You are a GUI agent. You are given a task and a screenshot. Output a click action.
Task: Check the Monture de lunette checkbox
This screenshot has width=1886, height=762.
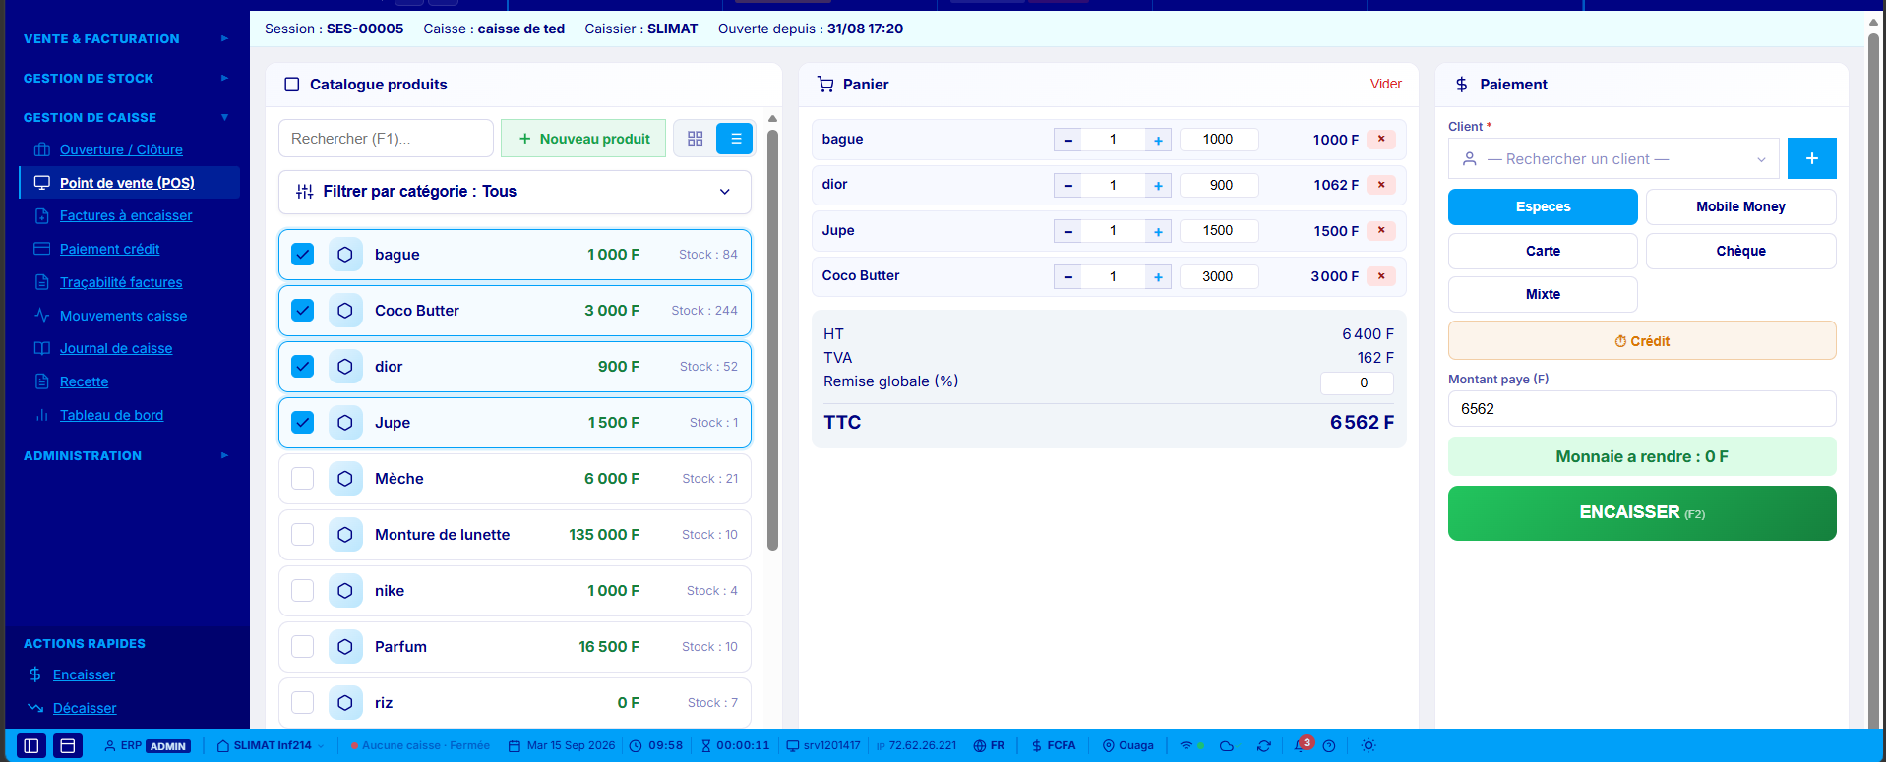pos(303,535)
